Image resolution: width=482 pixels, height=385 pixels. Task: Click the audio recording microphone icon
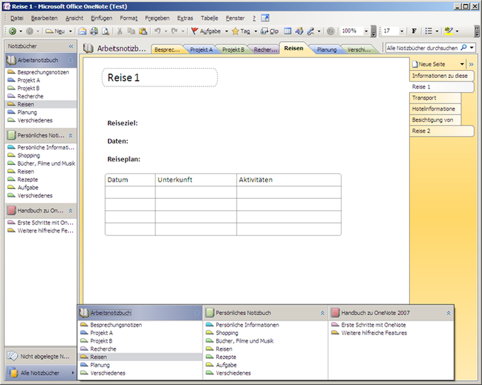click(311, 31)
